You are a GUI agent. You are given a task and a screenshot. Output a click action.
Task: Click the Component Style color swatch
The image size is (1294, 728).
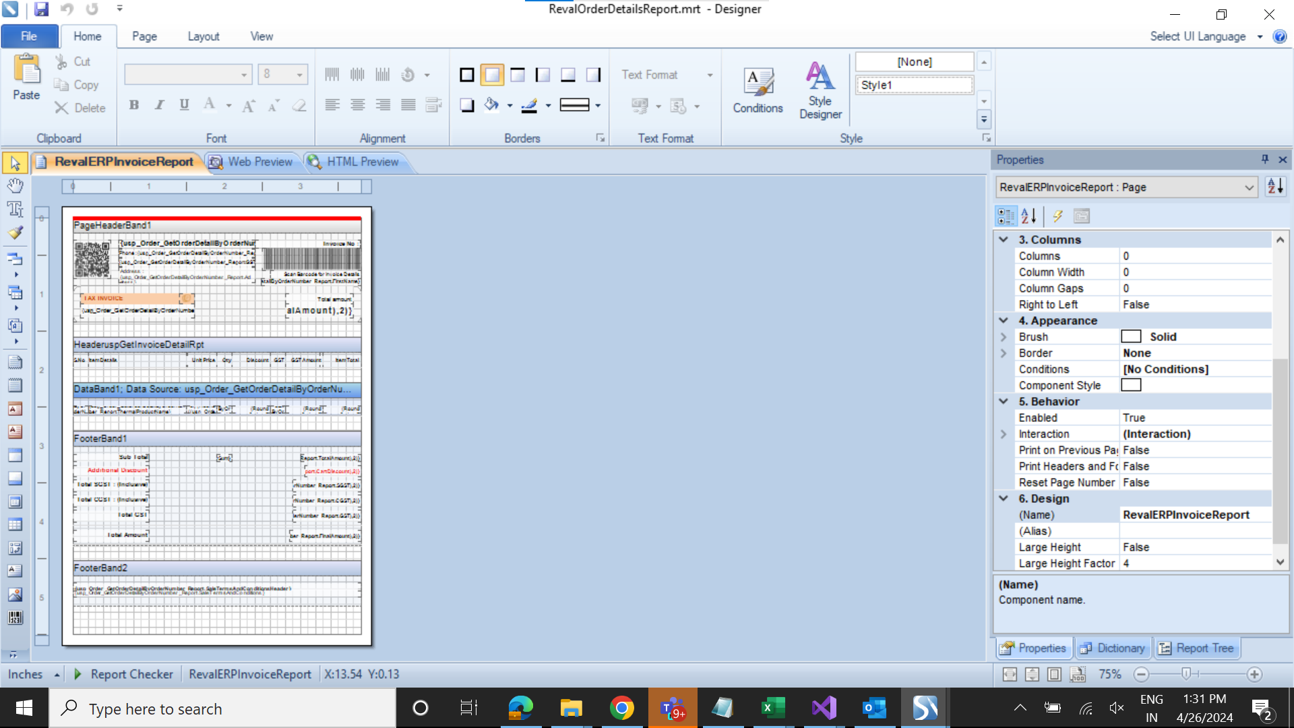(x=1131, y=385)
